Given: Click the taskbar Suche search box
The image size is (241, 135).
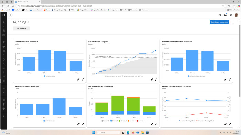Looking at the screenshot, I should 108,132.
